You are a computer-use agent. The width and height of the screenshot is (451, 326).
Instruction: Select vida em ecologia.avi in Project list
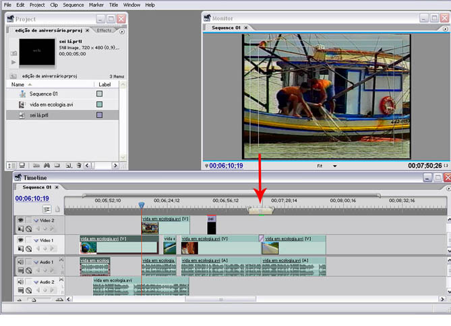click(51, 104)
